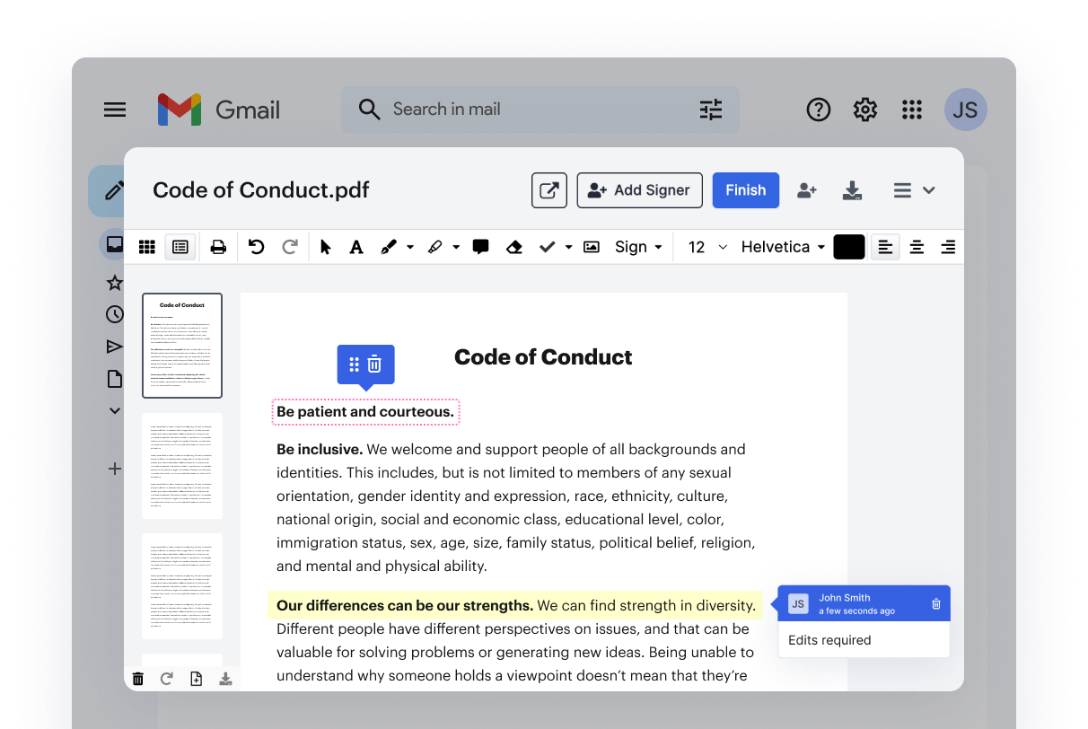This screenshot has width=1088, height=729.
Task: Select the second page thumbnail
Action: (x=182, y=465)
